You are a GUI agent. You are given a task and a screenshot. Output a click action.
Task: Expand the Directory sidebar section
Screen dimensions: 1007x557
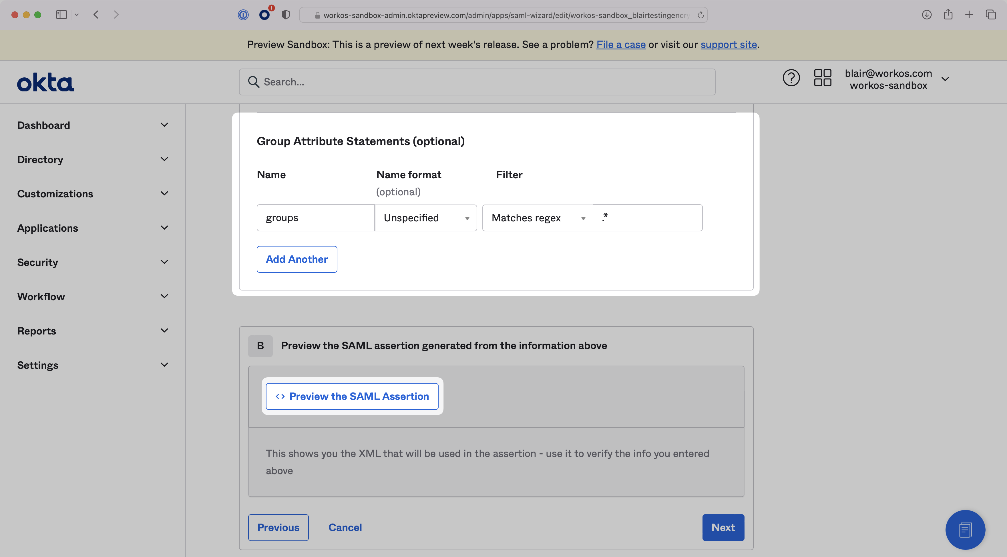tap(93, 159)
